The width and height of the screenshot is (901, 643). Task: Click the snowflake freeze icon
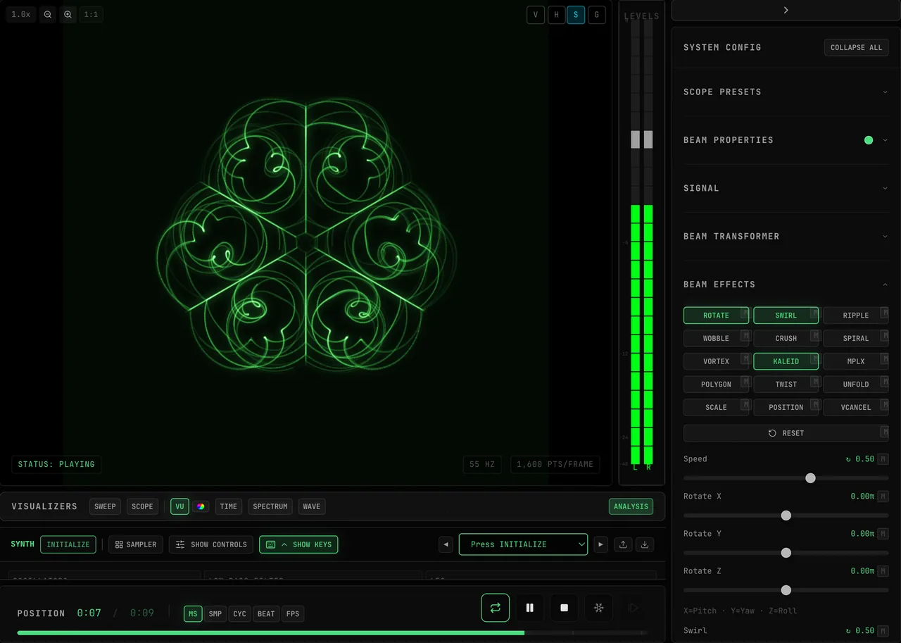coord(598,608)
